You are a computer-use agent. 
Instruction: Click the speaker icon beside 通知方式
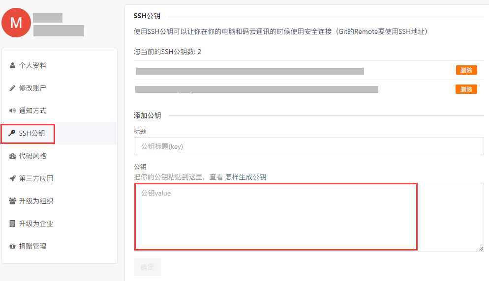[12, 111]
